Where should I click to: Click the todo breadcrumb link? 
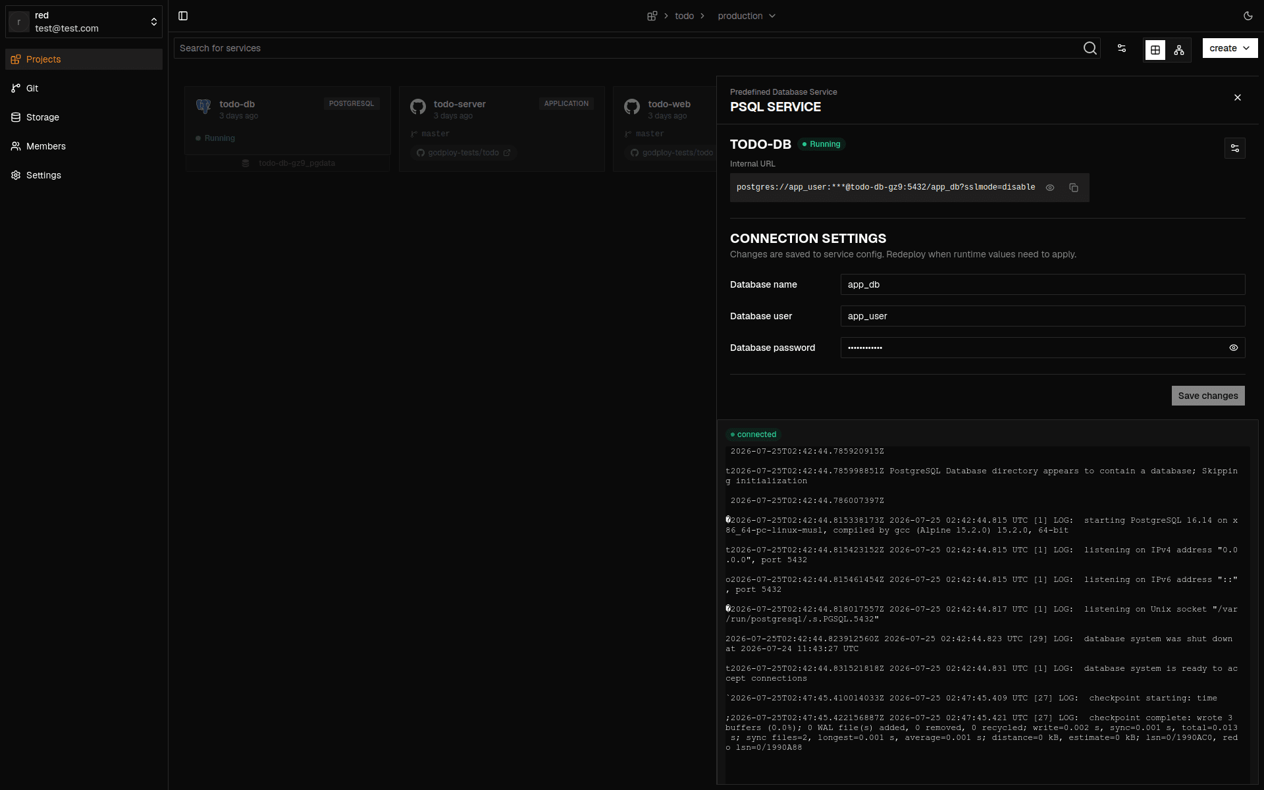(684, 16)
